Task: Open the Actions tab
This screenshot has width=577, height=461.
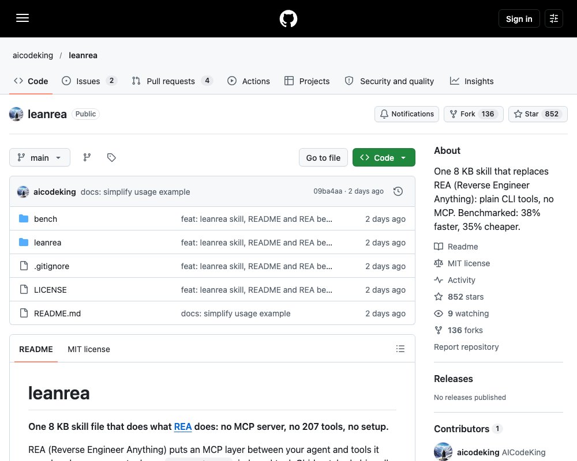Action: [x=248, y=81]
